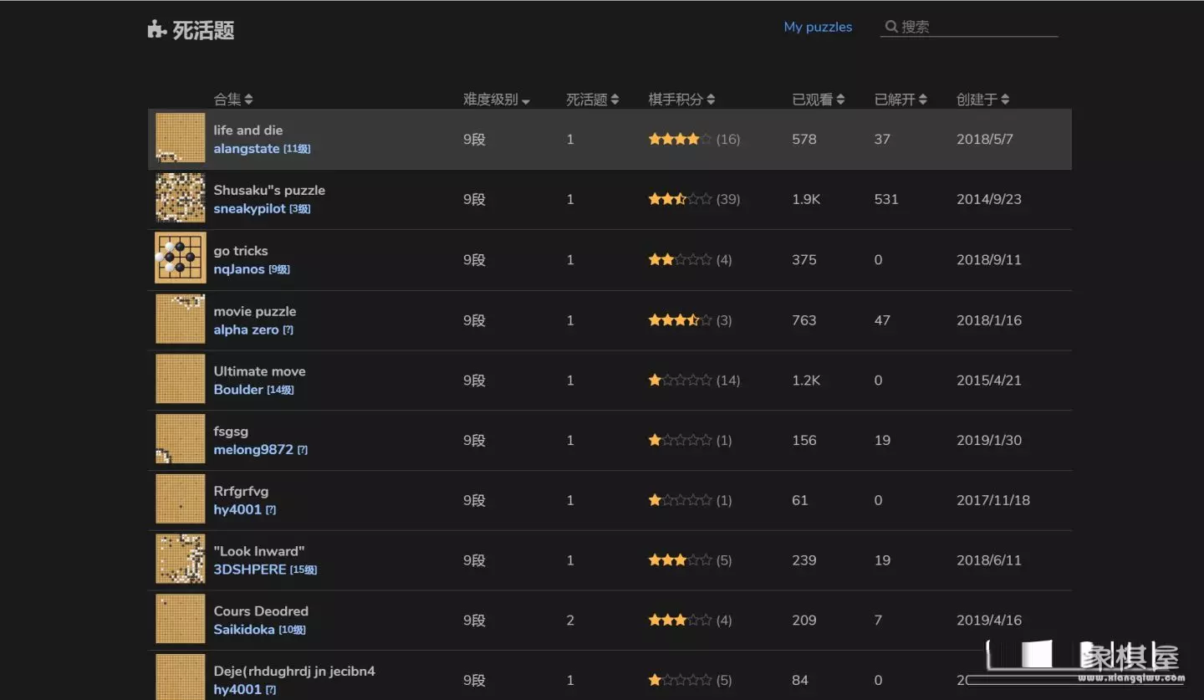
Task: Open the "Look Inward" board thumbnail
Action: (180, 559)
